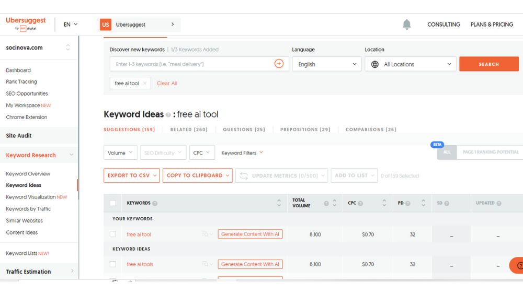
Task: Click the orange US project badge
Action: pyautogui.click(x=106, y=25)
